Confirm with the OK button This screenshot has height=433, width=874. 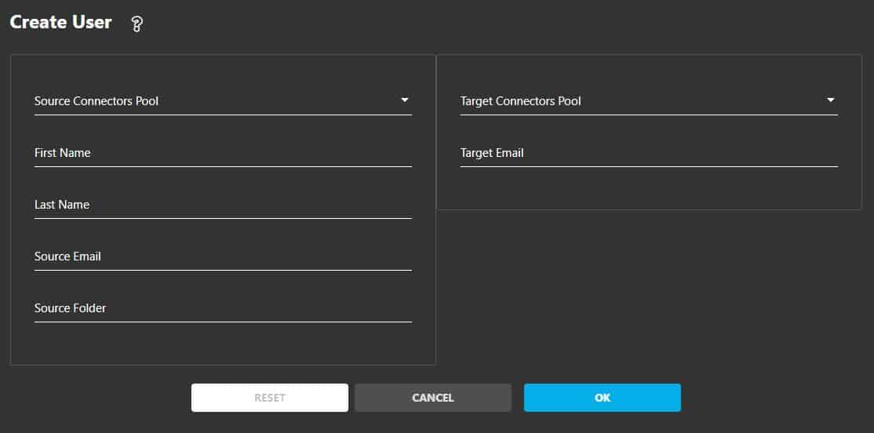tap(602, 398)
